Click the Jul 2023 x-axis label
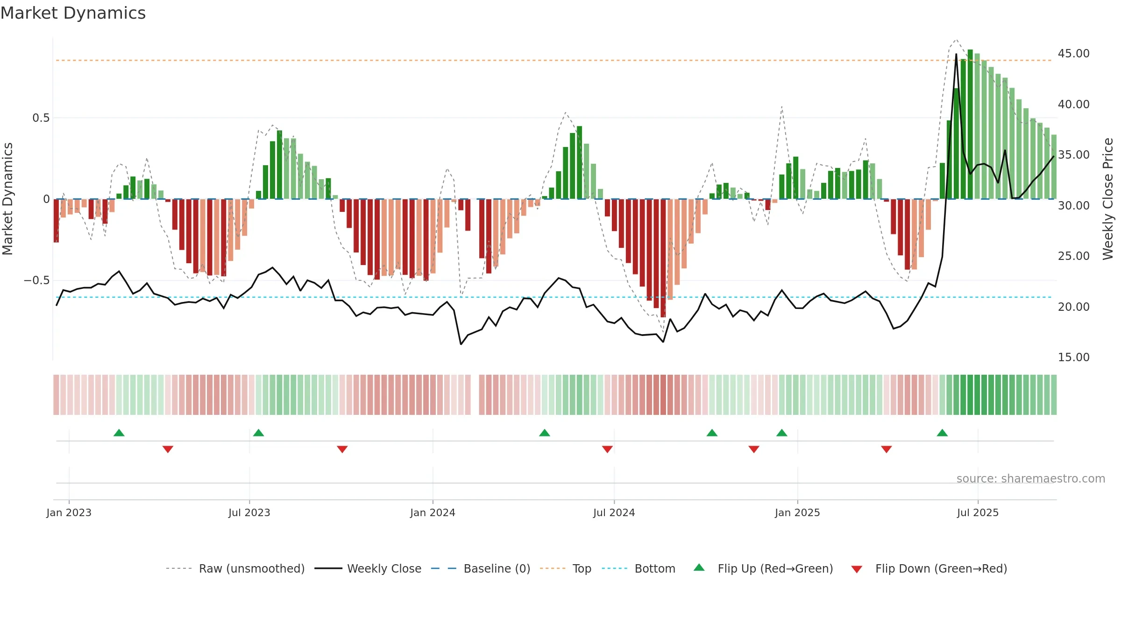The width and height of the screenshot is (1121, 630). 249,512
